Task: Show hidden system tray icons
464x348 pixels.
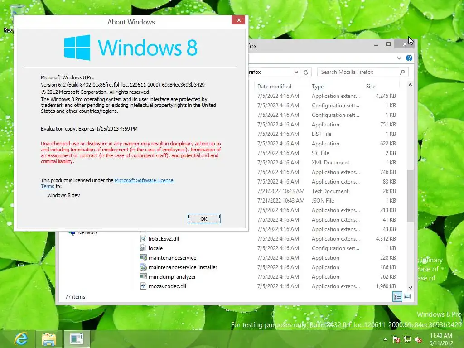Action: coord(385,339)
